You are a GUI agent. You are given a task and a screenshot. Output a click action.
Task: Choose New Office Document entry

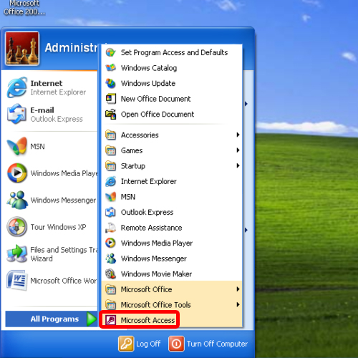pyautogui.click(x=172, y=99)
